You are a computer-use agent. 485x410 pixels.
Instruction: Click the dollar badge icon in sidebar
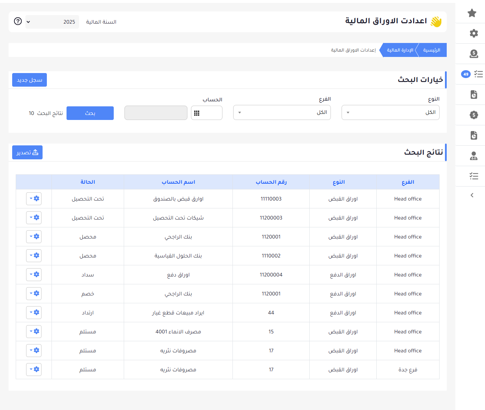[x=474, y=115]
